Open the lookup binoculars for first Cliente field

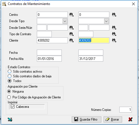(x=71, y=40)
